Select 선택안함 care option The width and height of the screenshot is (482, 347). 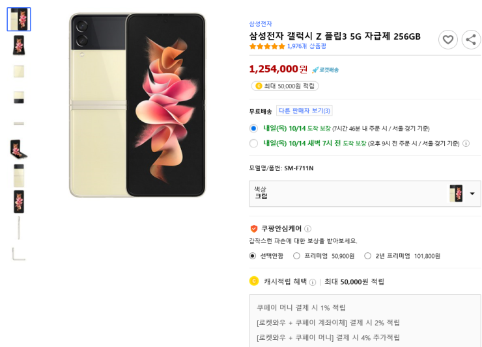click(x=253, y=256)
